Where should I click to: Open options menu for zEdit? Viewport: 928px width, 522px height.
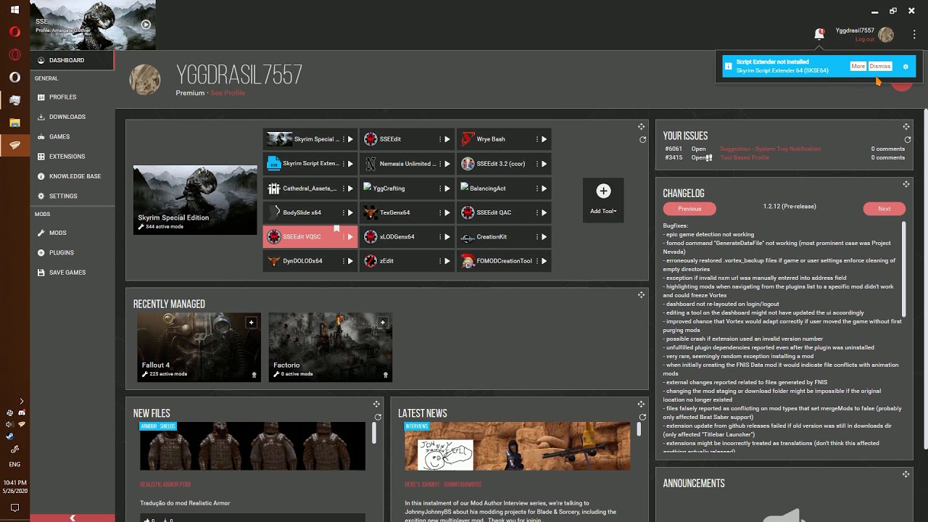pyautogui.click(x=440, y=261)
